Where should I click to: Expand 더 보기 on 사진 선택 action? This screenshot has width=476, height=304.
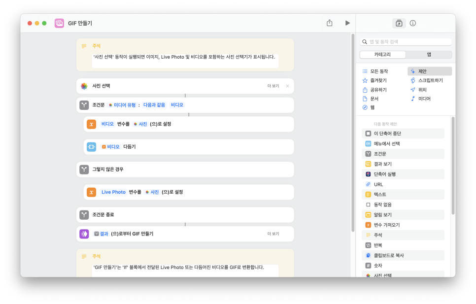273,86
